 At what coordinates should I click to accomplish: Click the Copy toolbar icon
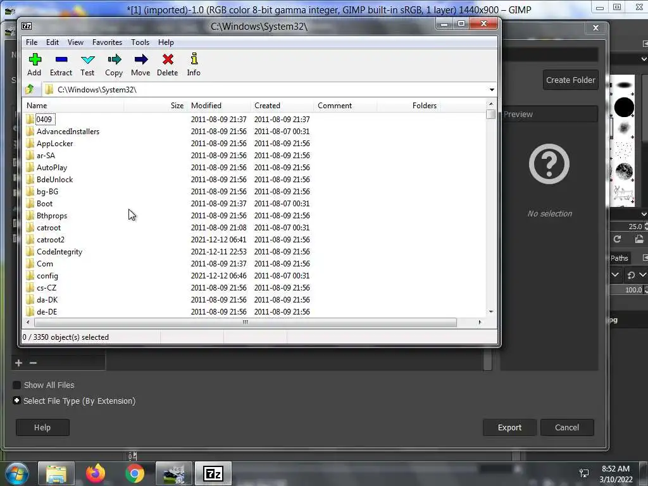coord(114,65)
